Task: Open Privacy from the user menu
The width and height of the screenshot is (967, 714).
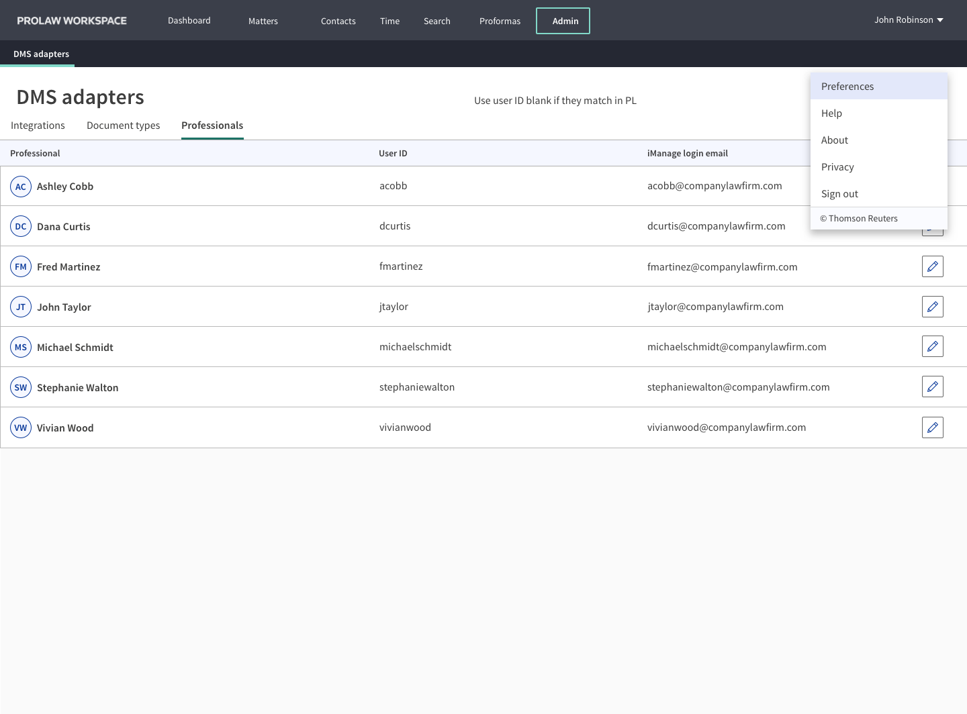Action: [879, 167]
